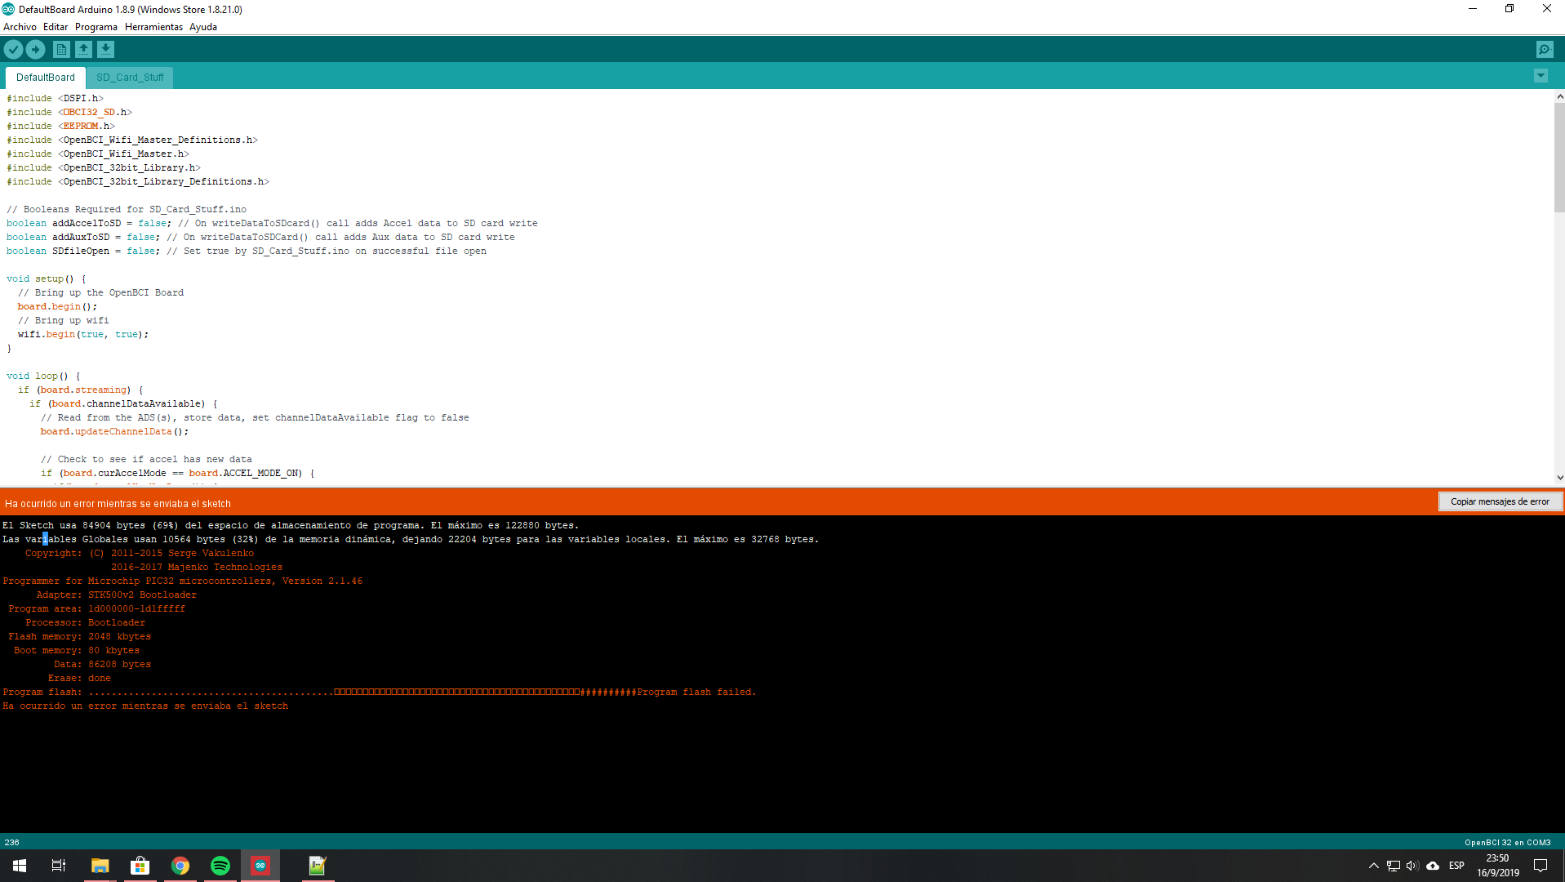Open File Explorer from the taskbar

pyautogui.click(x=100, y=866)
